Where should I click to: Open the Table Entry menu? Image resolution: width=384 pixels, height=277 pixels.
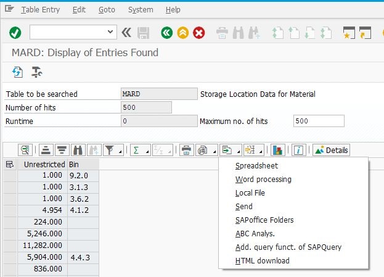[x=41, y=10]
